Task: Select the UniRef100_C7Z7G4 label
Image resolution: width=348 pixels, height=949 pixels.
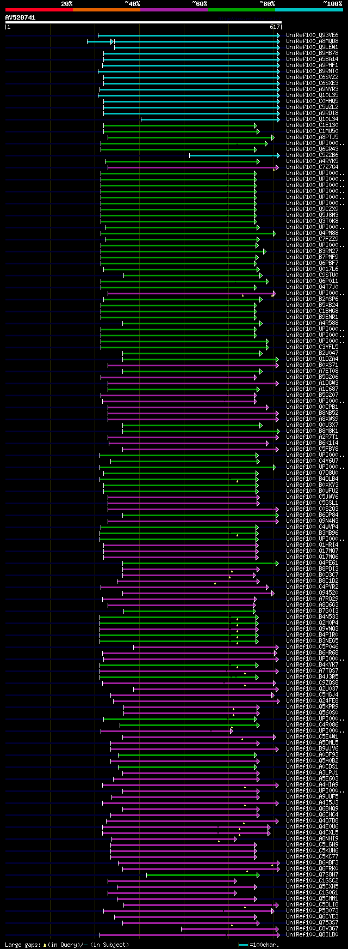Action: [312, 167]
